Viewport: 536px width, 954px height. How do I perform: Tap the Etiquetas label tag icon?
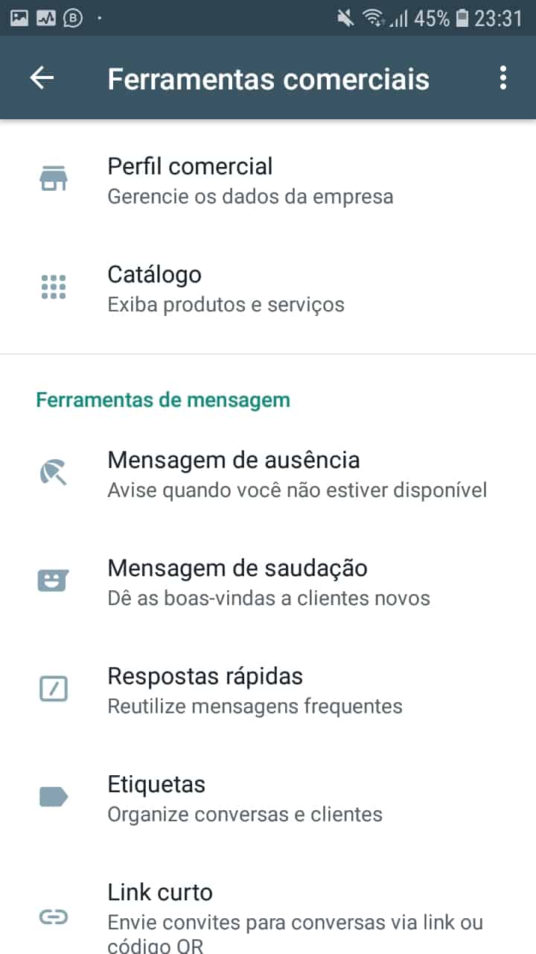pyautogui.click(x=53, y=797)
